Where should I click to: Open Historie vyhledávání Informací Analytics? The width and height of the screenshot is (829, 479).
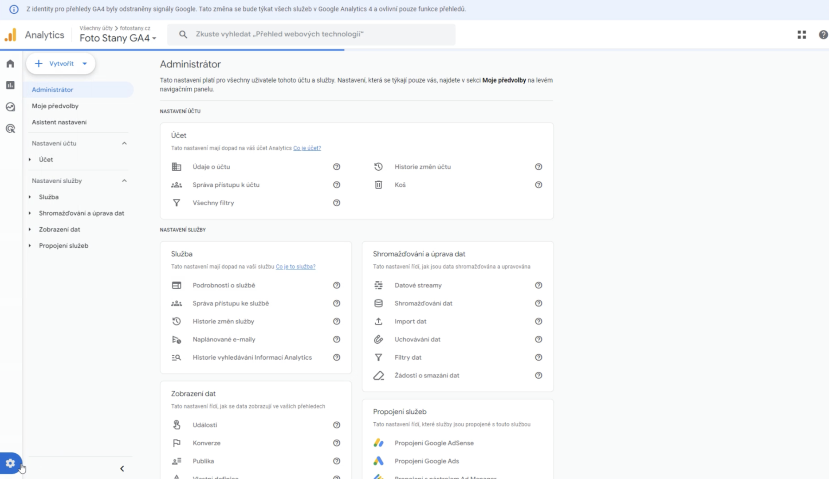(252, 357)
